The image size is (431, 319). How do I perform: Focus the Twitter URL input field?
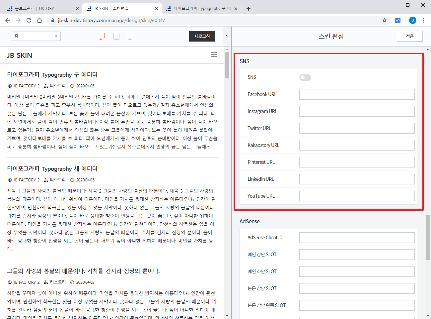click(x=357, y=128)
